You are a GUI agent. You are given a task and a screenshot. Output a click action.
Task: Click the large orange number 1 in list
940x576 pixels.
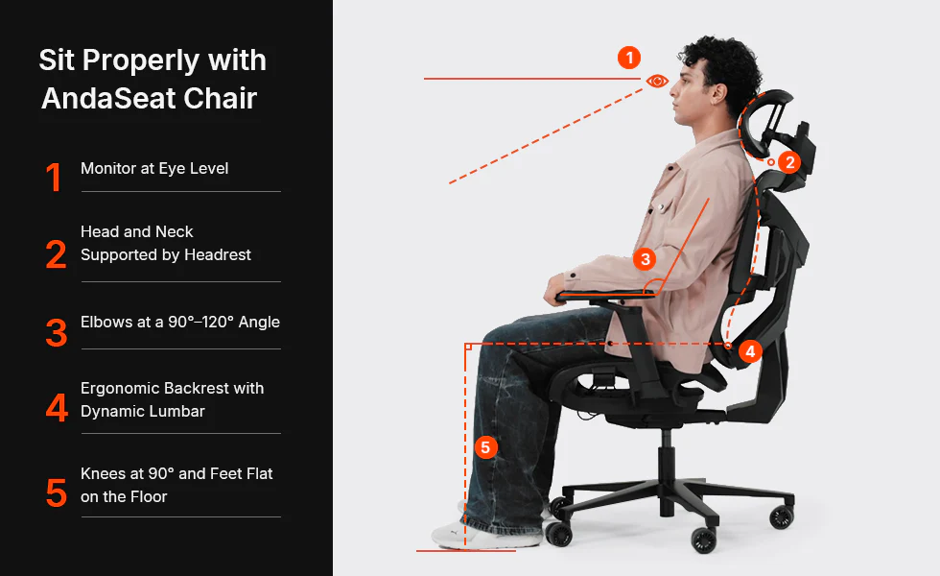54,178
